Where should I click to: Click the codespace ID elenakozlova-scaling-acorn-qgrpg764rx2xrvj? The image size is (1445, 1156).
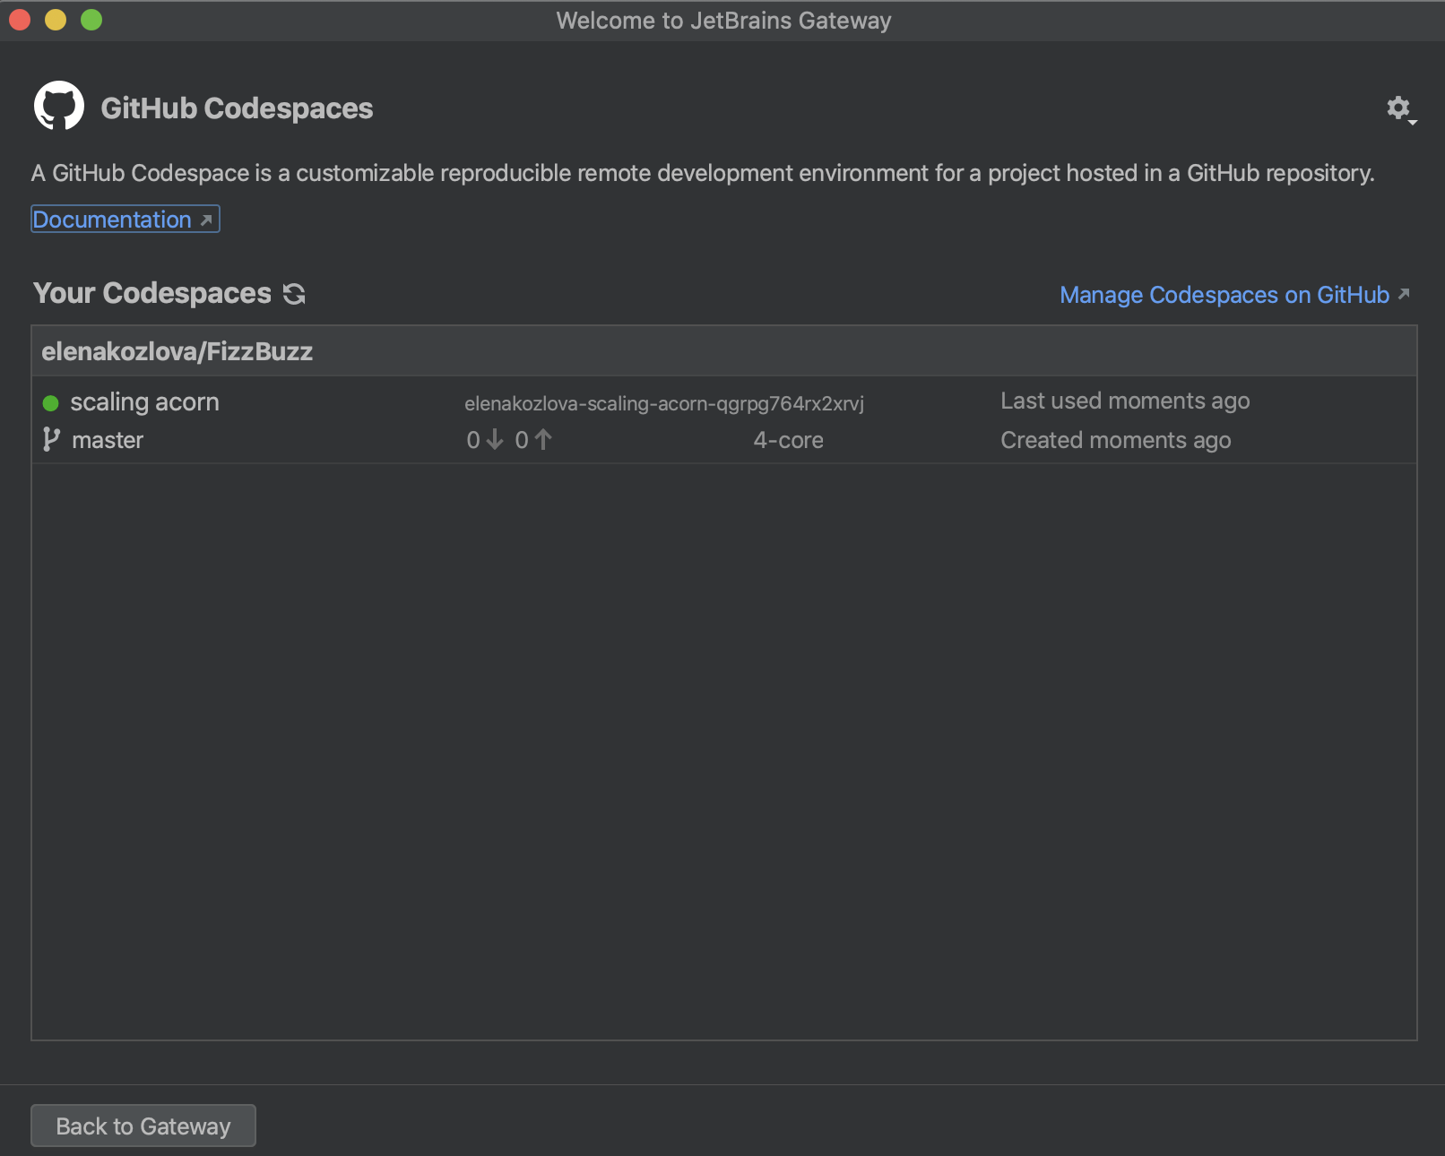663,404
